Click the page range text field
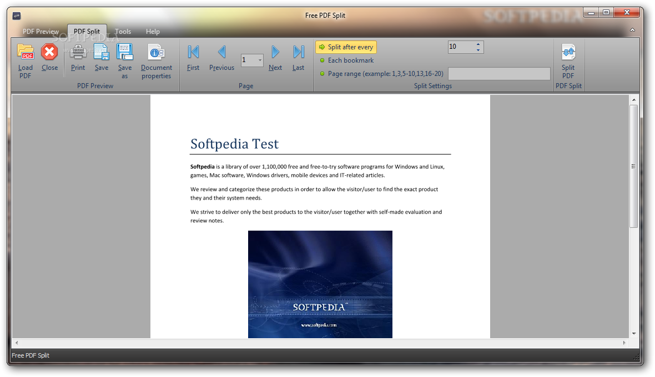 (x=499, y=74)
